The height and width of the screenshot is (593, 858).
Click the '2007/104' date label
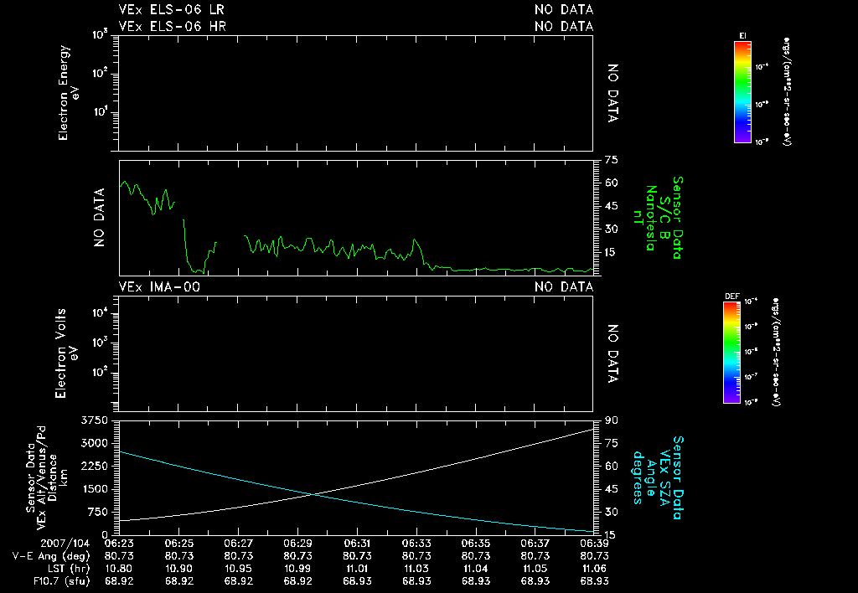[65, 544]
